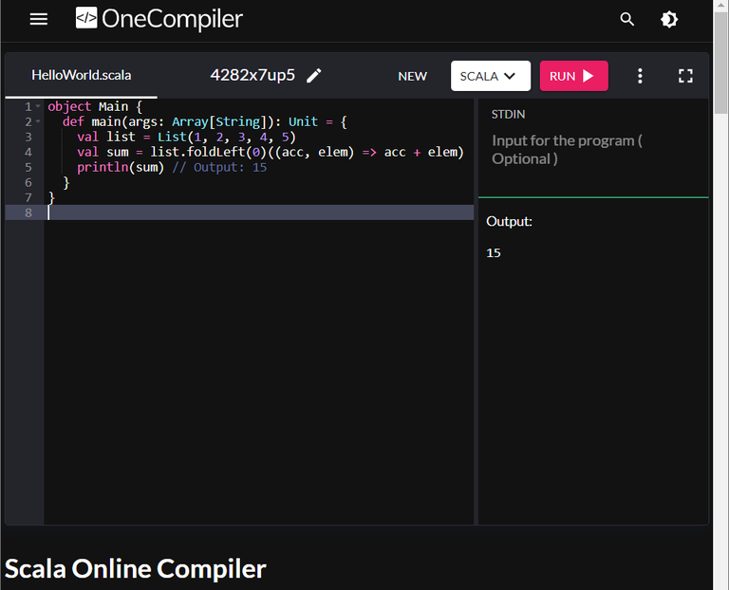Click line number 8 in the gutter
The width and height of the screenshot is (729, 590).
(x=28, y=212)
